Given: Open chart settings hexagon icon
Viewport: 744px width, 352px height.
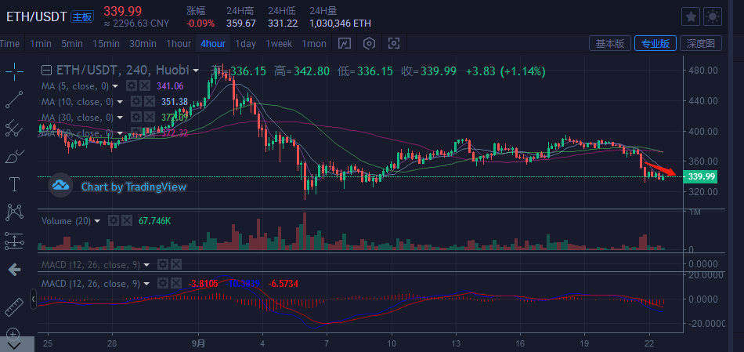Looking at the screenshot, I should 369,44.
